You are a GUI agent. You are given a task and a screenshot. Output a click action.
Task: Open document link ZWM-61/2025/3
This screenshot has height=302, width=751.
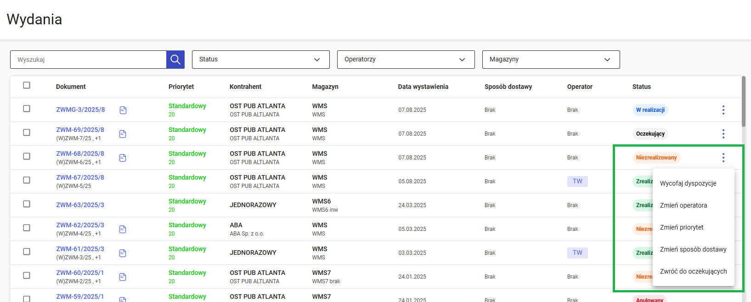80,249
